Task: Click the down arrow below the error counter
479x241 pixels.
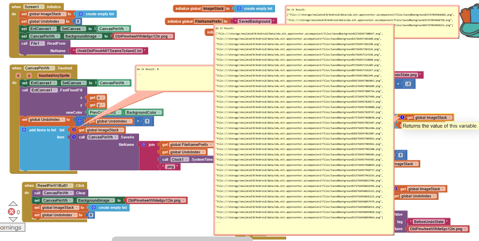Action: [13, 219]
